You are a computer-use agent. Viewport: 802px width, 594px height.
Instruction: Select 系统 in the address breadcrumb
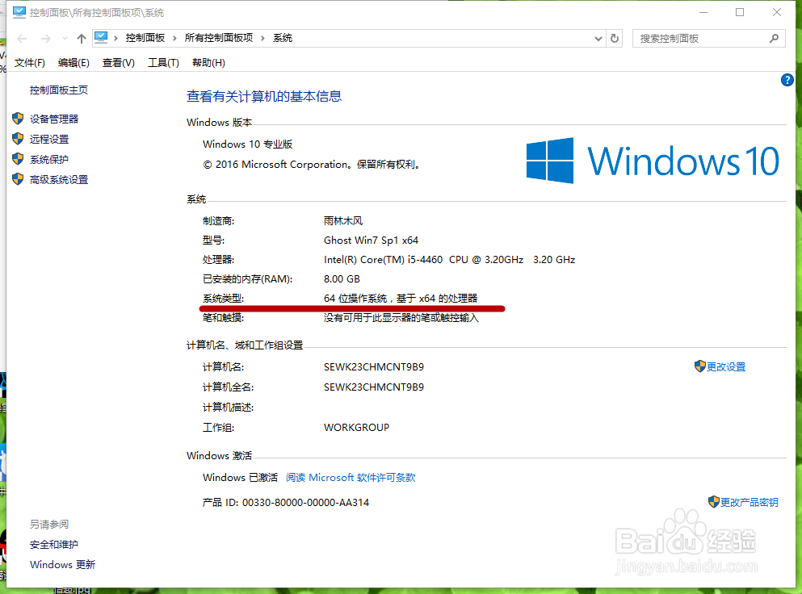(x=283, y=38)
